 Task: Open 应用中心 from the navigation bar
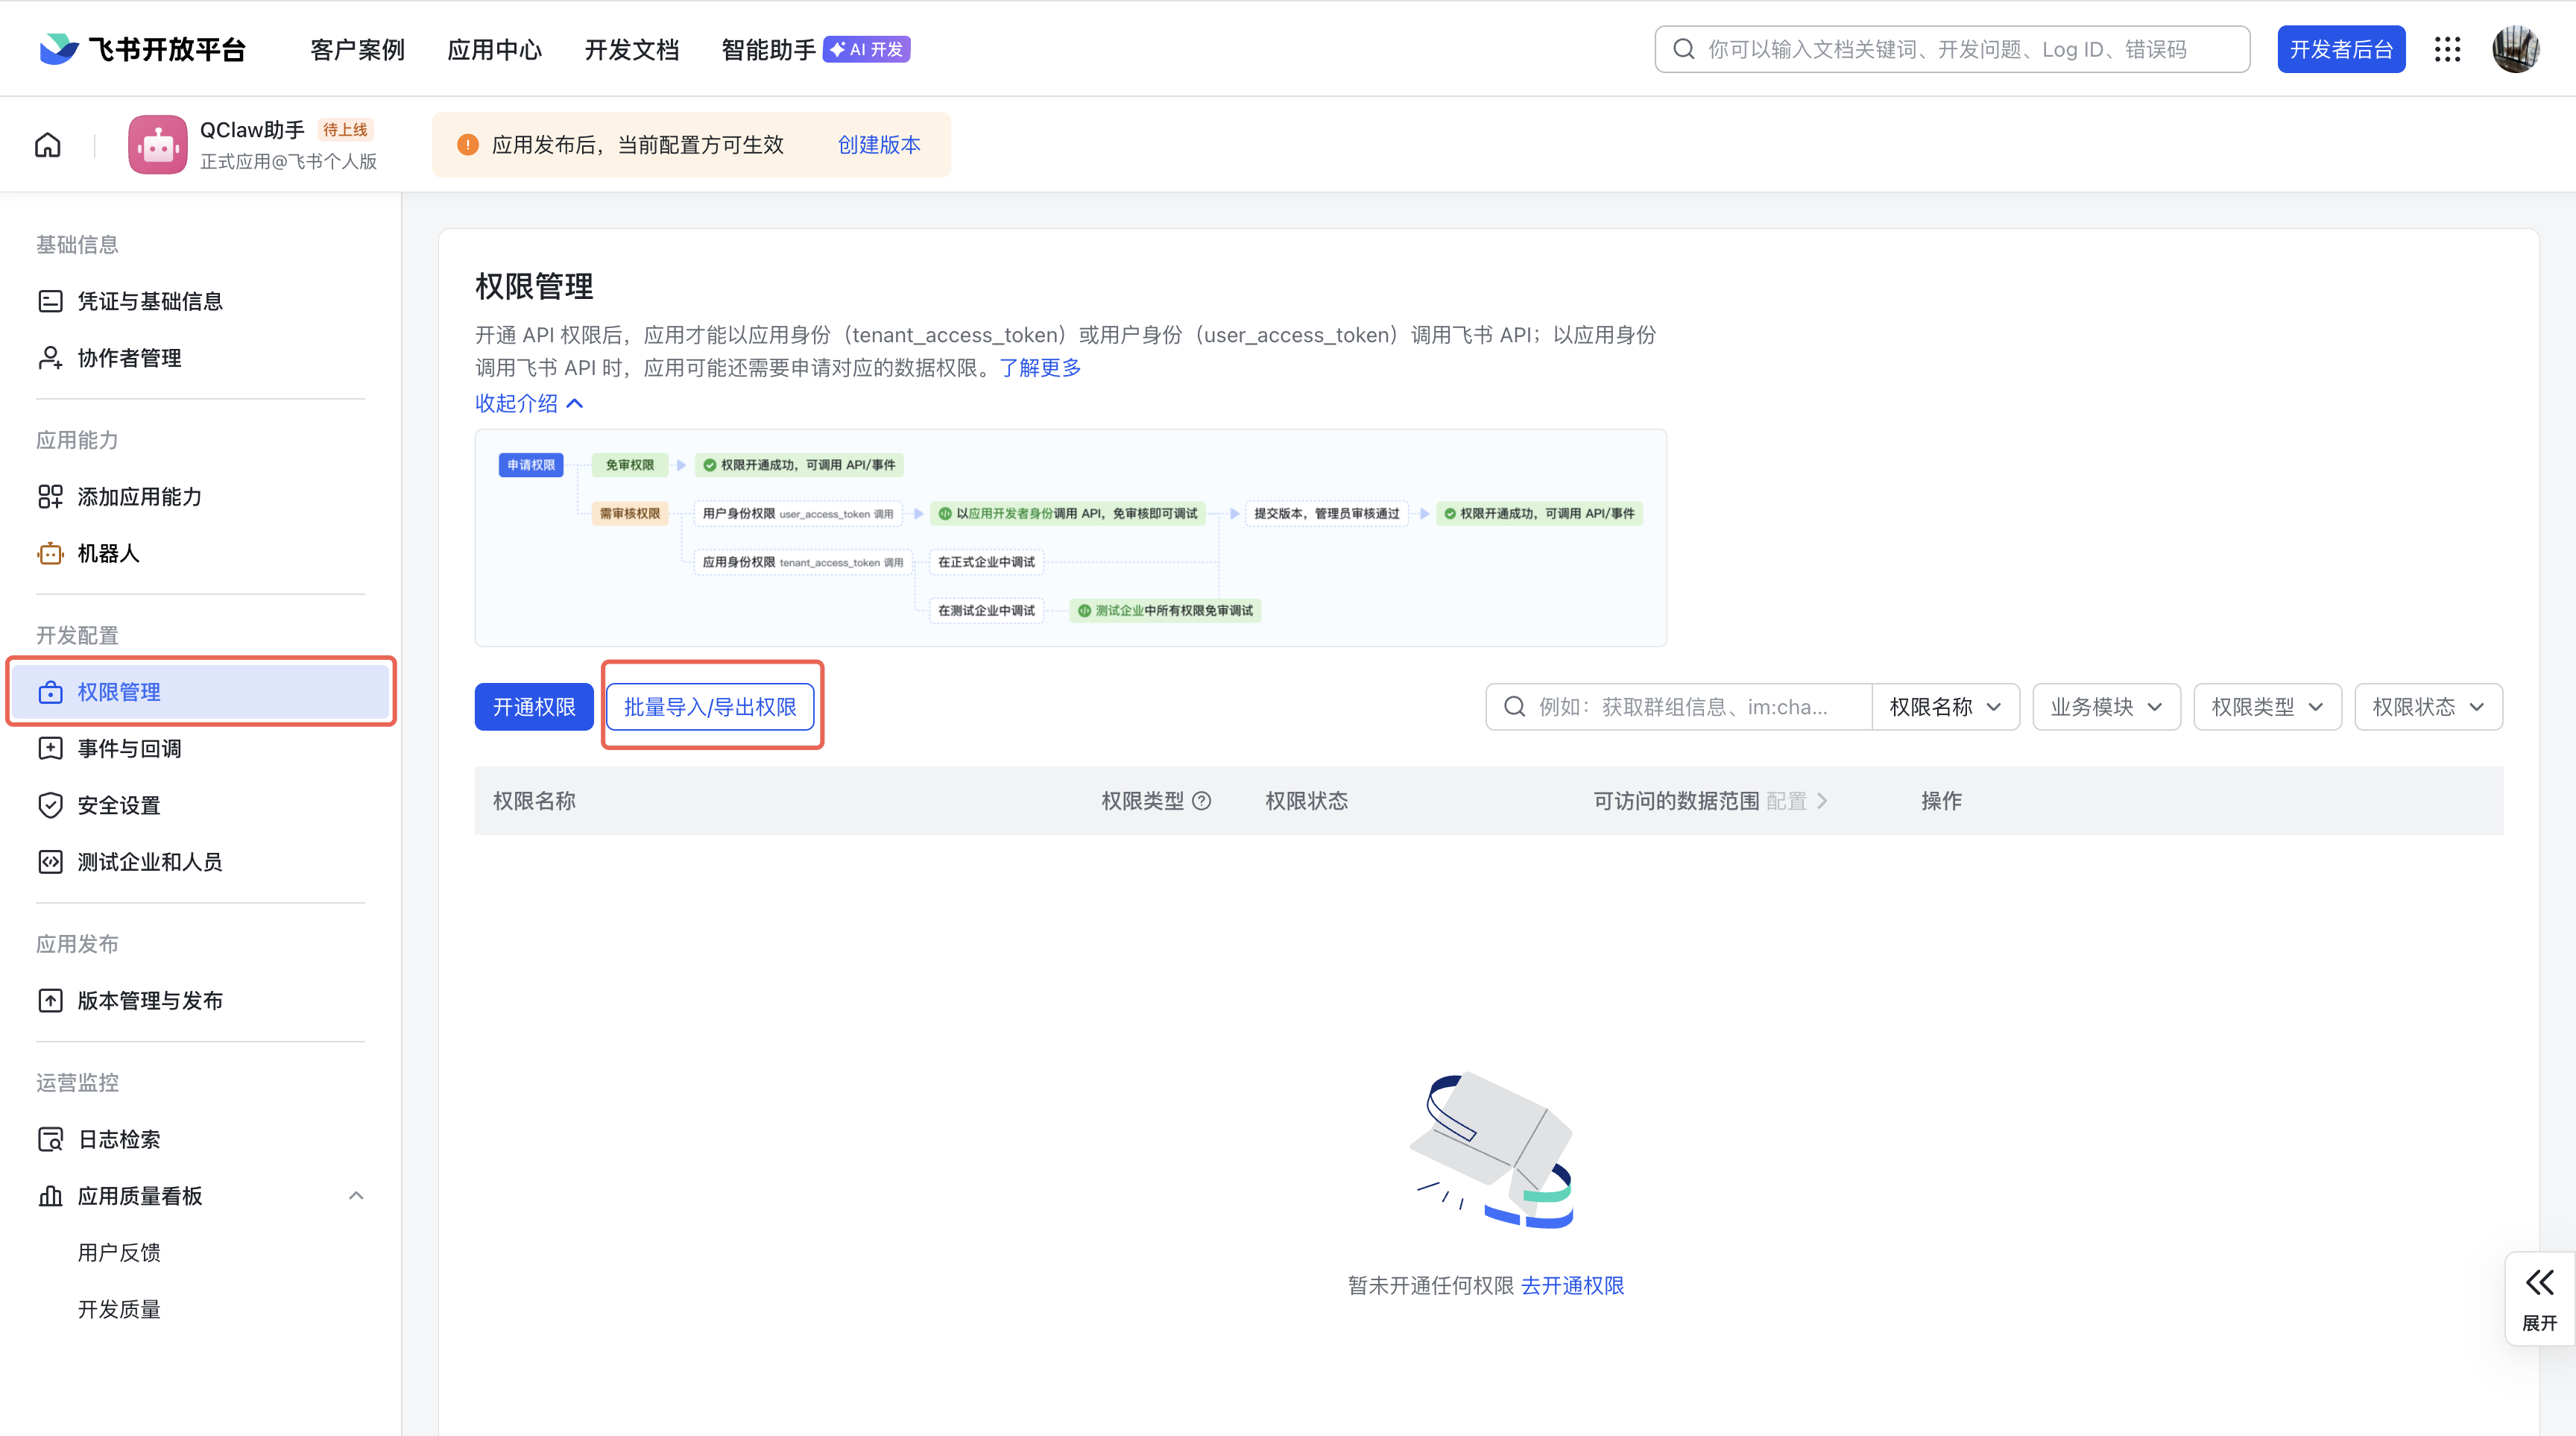click(x=494, y=48)
